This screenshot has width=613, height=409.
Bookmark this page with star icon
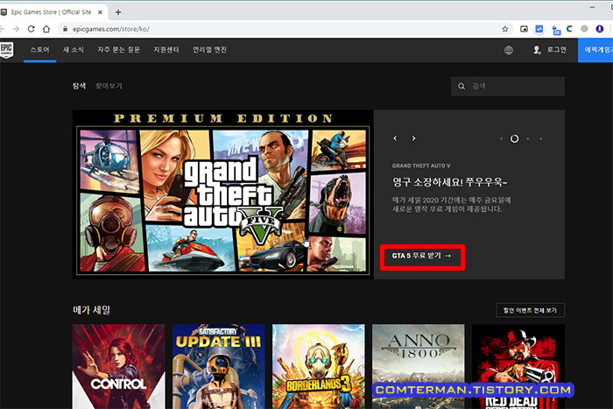point(505,29)
